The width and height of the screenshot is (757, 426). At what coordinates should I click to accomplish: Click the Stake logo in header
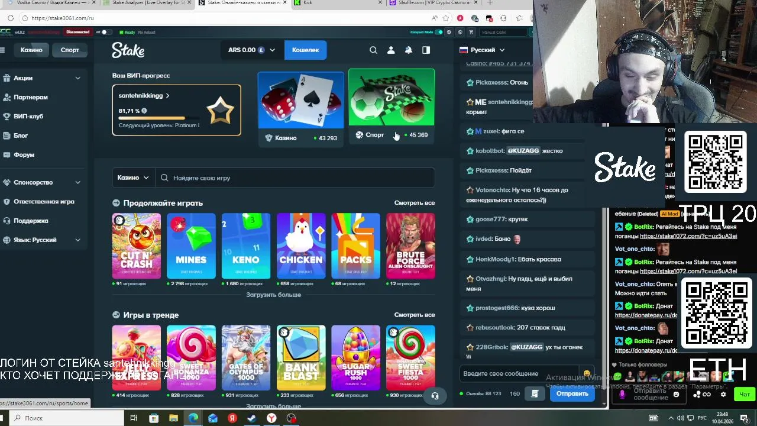click(128, 50)
